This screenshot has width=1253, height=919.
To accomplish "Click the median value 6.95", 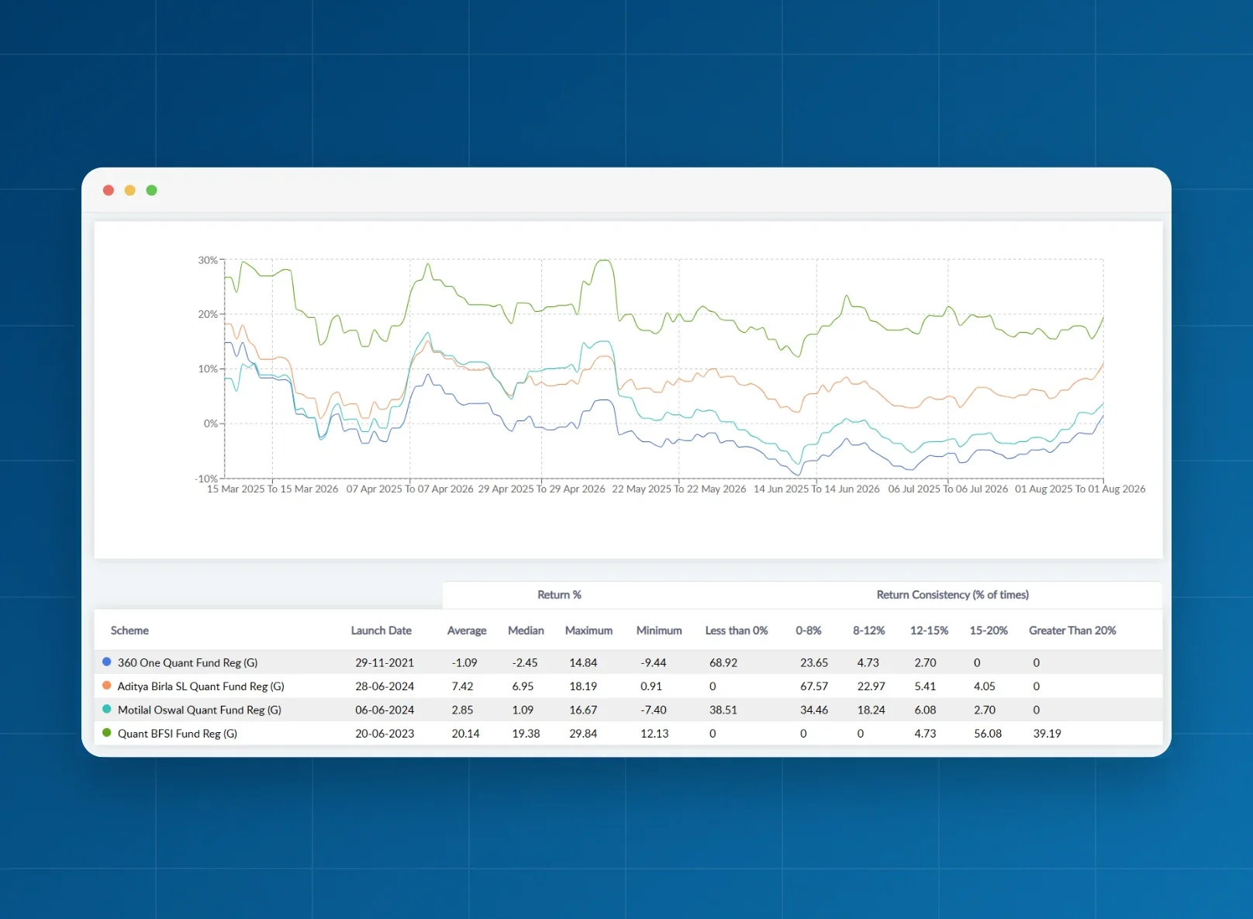I will coord(523,686).
